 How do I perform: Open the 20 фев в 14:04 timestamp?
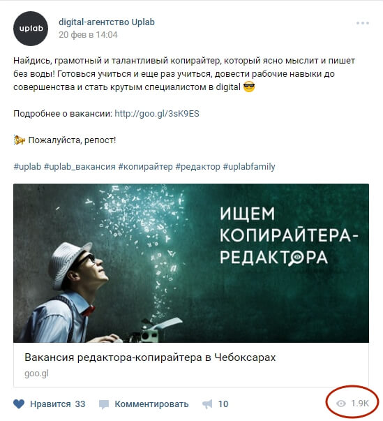[88, 35]
